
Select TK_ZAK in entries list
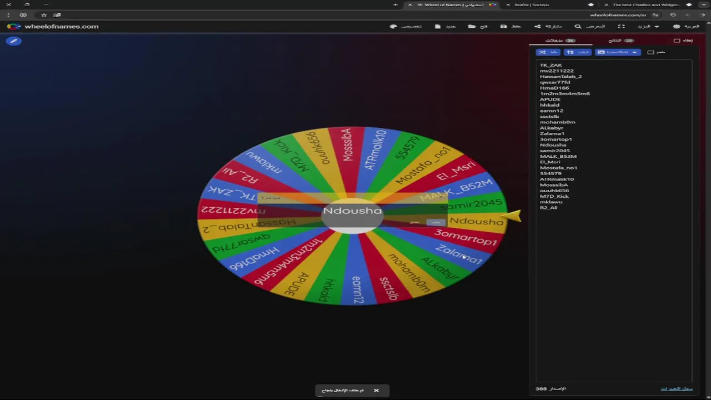(x=551, y=65)
